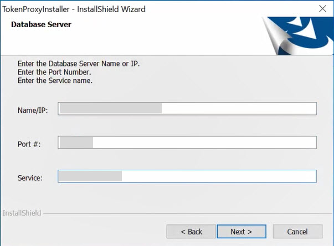The image size is (334, 246).
Task: Click the TokenProxyInstaller window title
Action: tap(74, 9)
